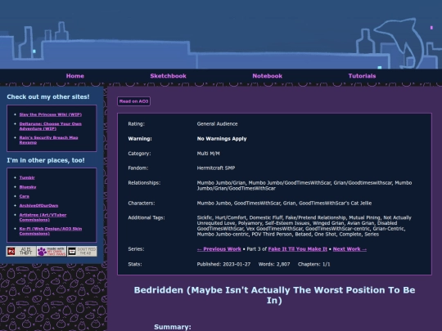This screenshot has height=331, width=442.
Task: Visit the Tumblr link
Action: 27,177
